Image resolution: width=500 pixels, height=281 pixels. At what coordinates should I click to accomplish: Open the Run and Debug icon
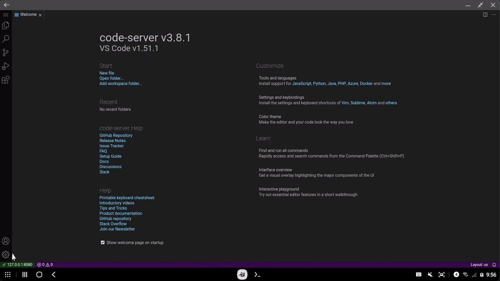pos(5,66)
